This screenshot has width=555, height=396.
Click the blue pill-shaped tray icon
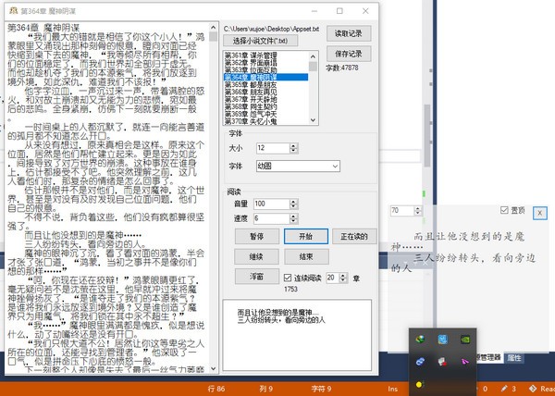click(x=421, y=361)
